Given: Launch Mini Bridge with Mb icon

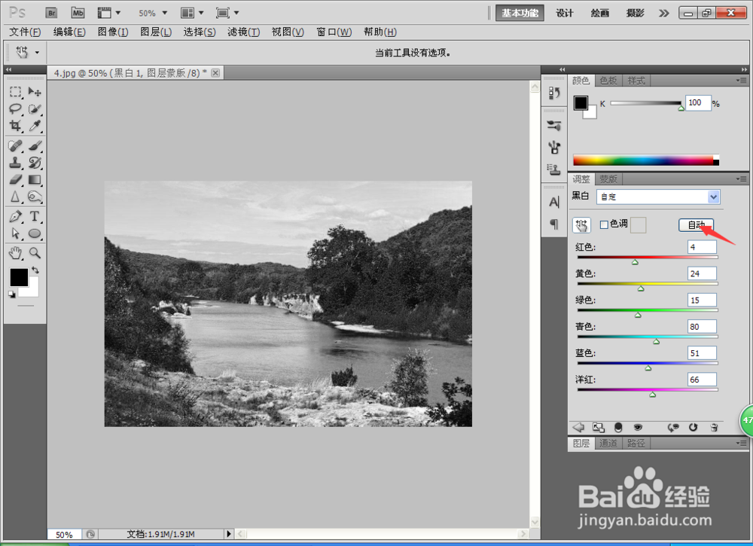Looking at the screenshot, I should pyautogui.click(x=78, y=13).
